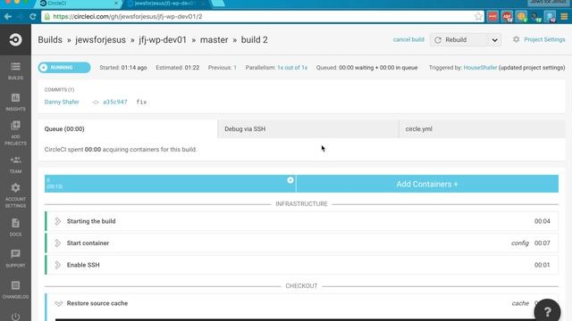
Task: Open the Builds sidebar section
Action: (x=15, y=71)
